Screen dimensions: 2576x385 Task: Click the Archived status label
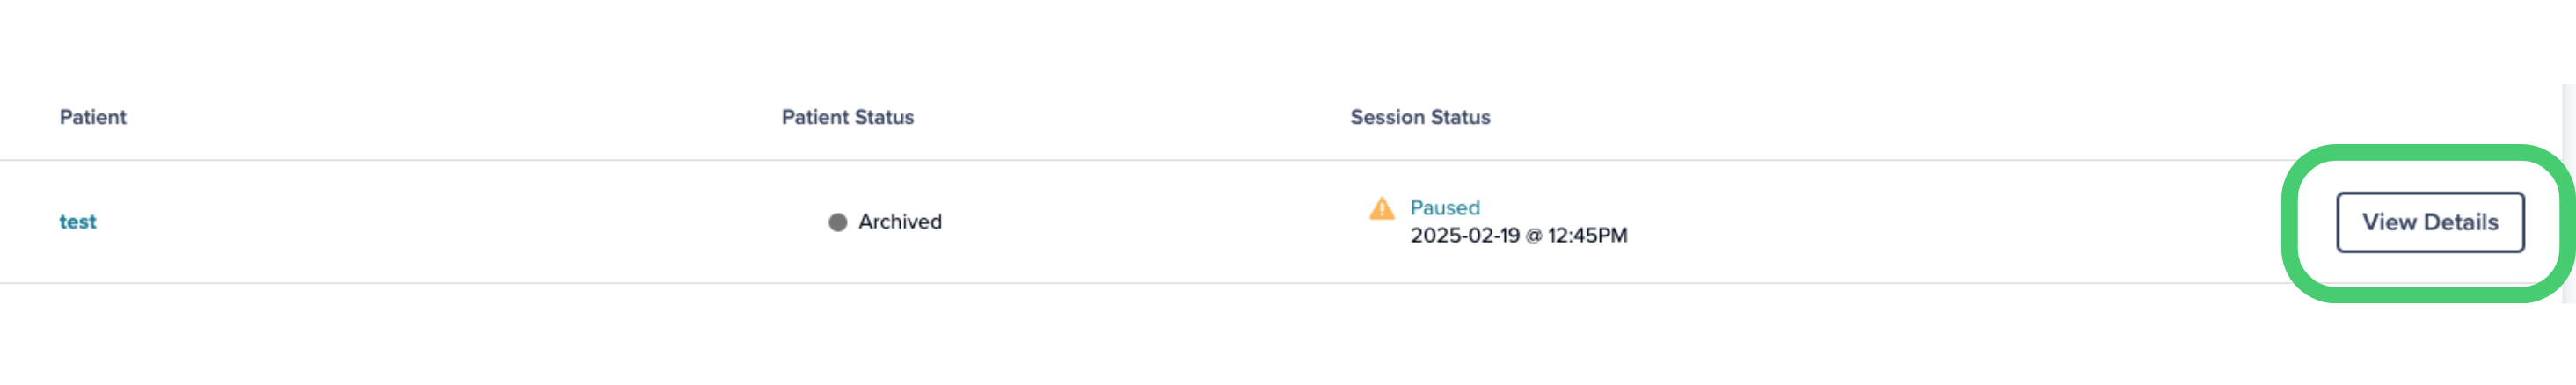tap(900, 222)
